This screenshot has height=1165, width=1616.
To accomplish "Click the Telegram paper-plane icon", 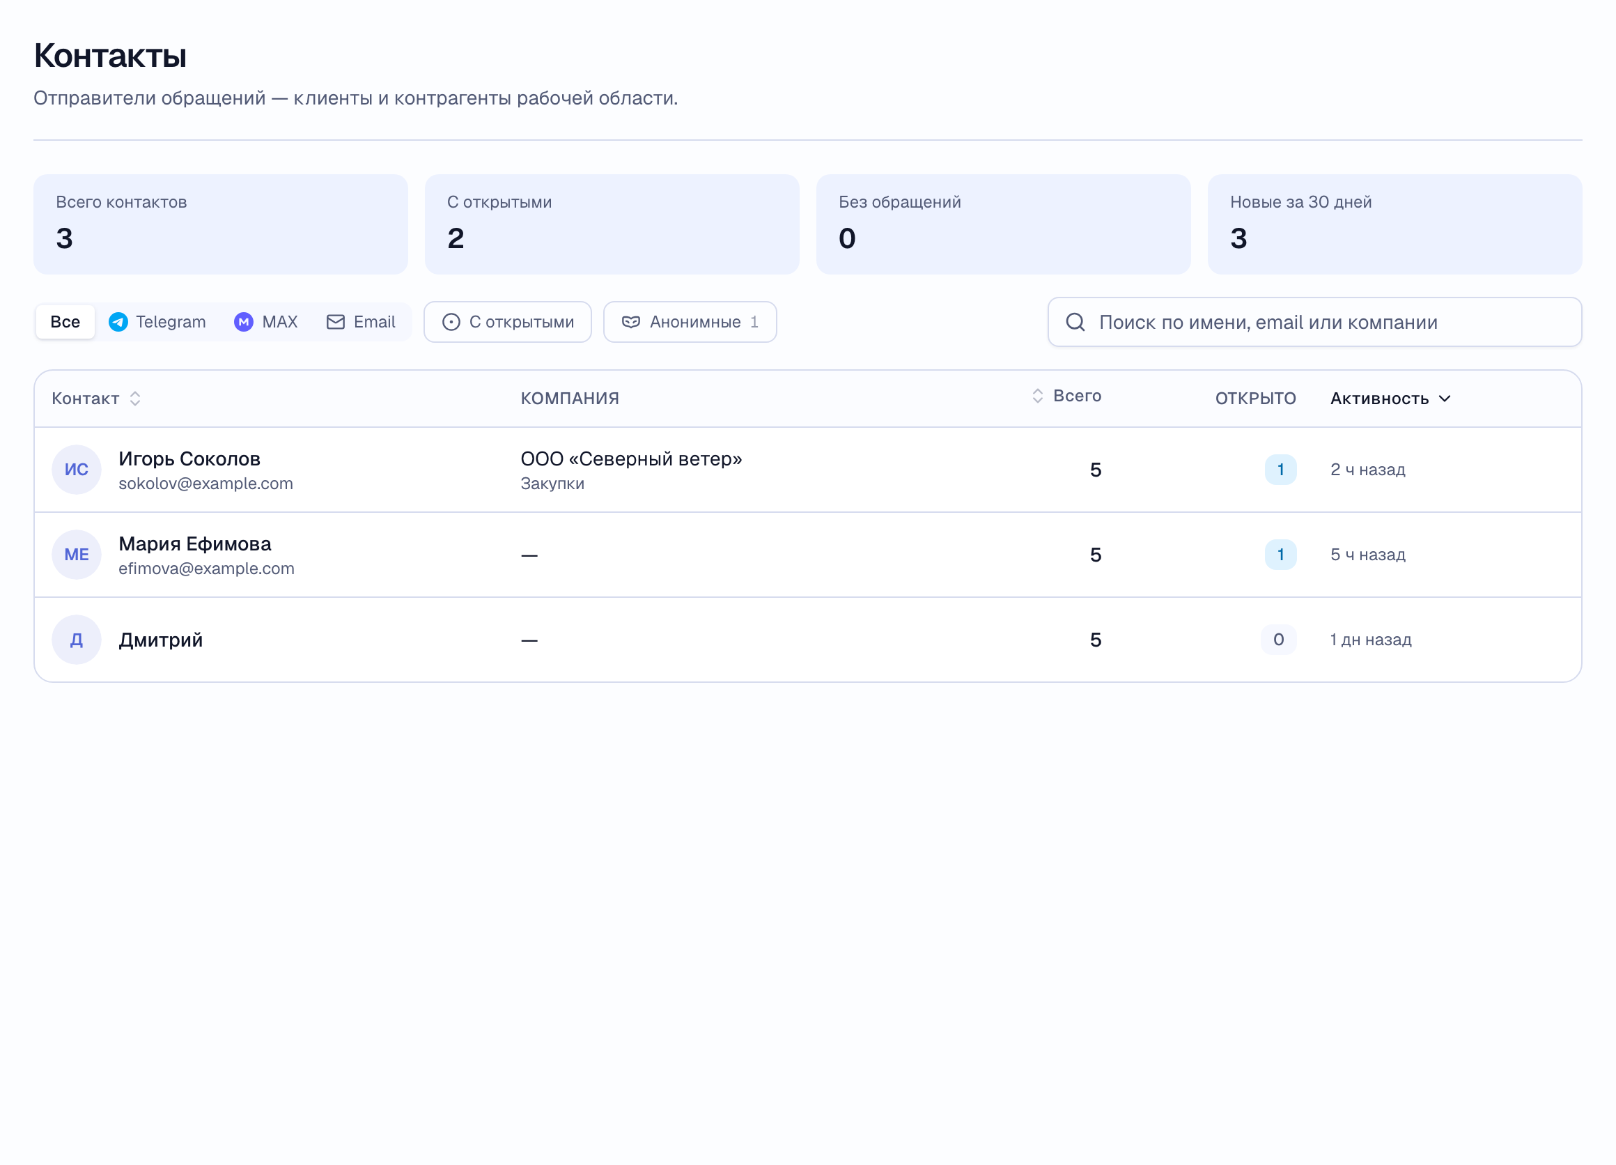I will pos(118,322).
